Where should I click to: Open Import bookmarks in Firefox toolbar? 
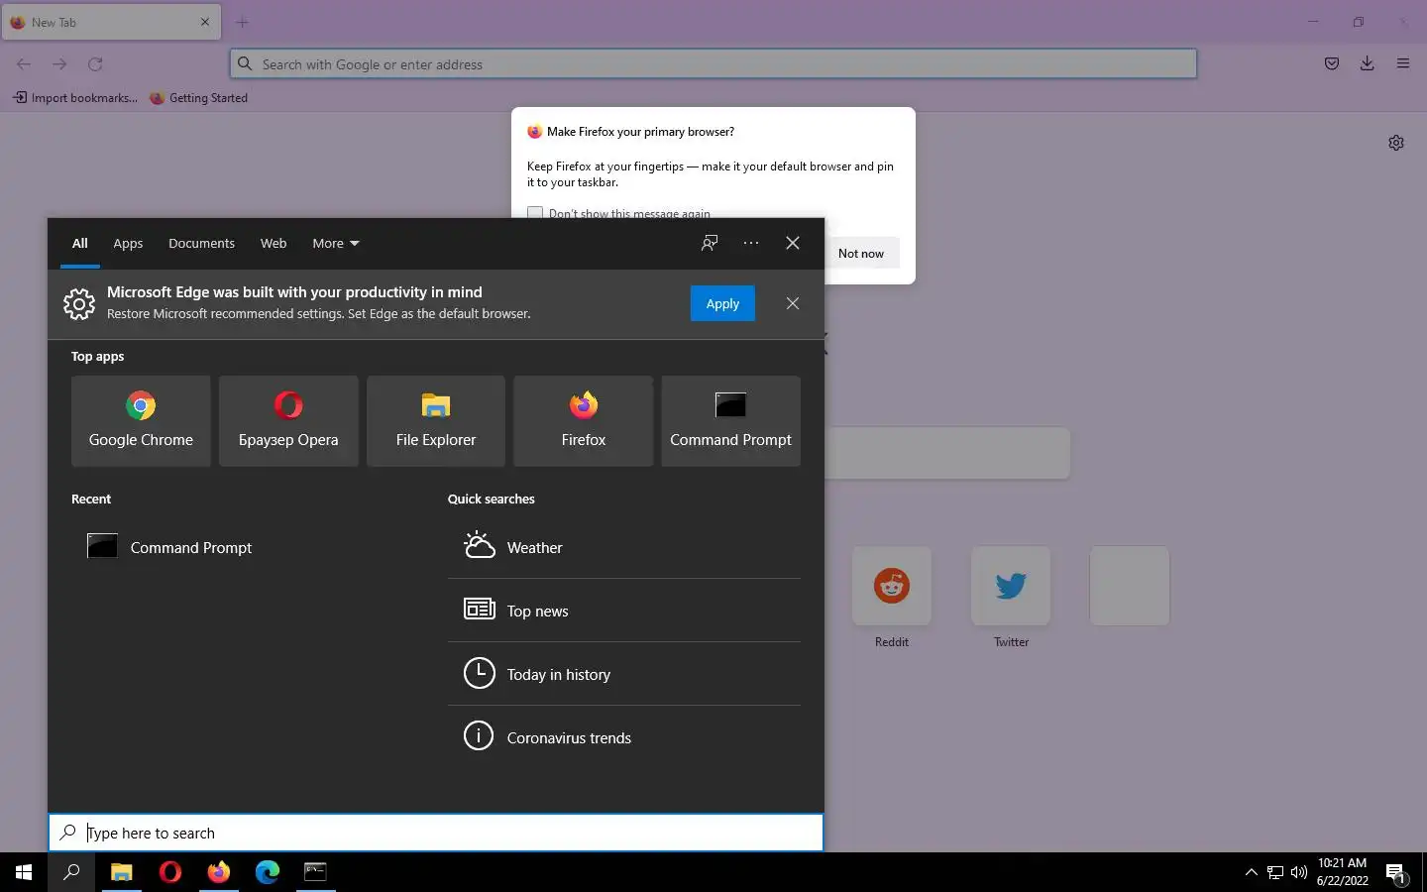pyautogui.click(x=75, y=98)
